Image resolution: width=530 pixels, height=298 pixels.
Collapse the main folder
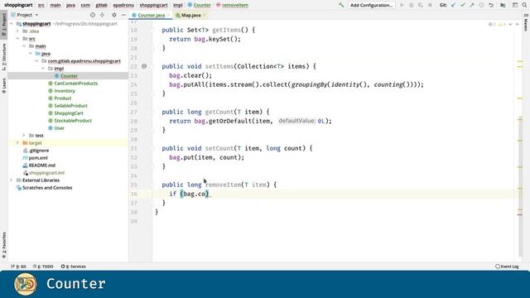point(24,46)
